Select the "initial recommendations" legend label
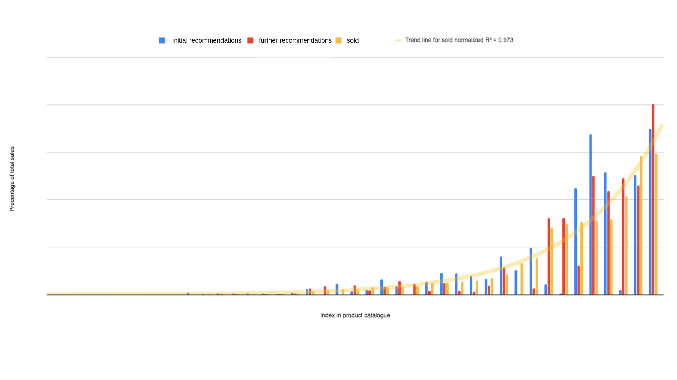Viewport: 677px width, 380px height. click(x=207, y=40)
